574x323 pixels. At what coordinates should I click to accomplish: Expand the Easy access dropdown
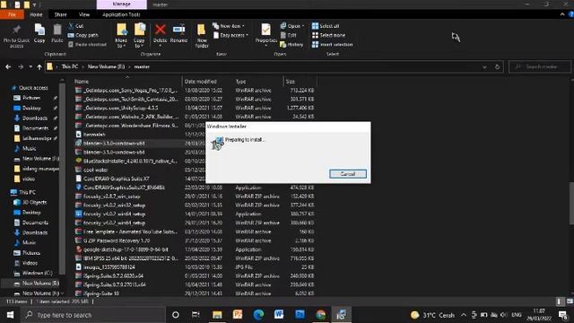point(230,35)
